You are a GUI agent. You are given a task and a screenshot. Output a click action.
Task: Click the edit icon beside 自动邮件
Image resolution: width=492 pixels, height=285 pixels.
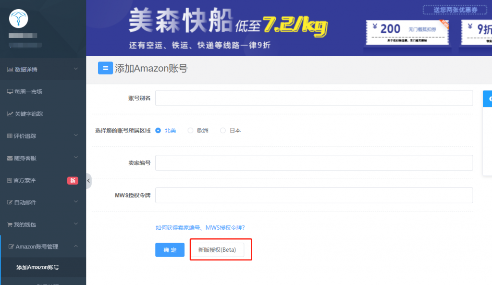point(10,202)
